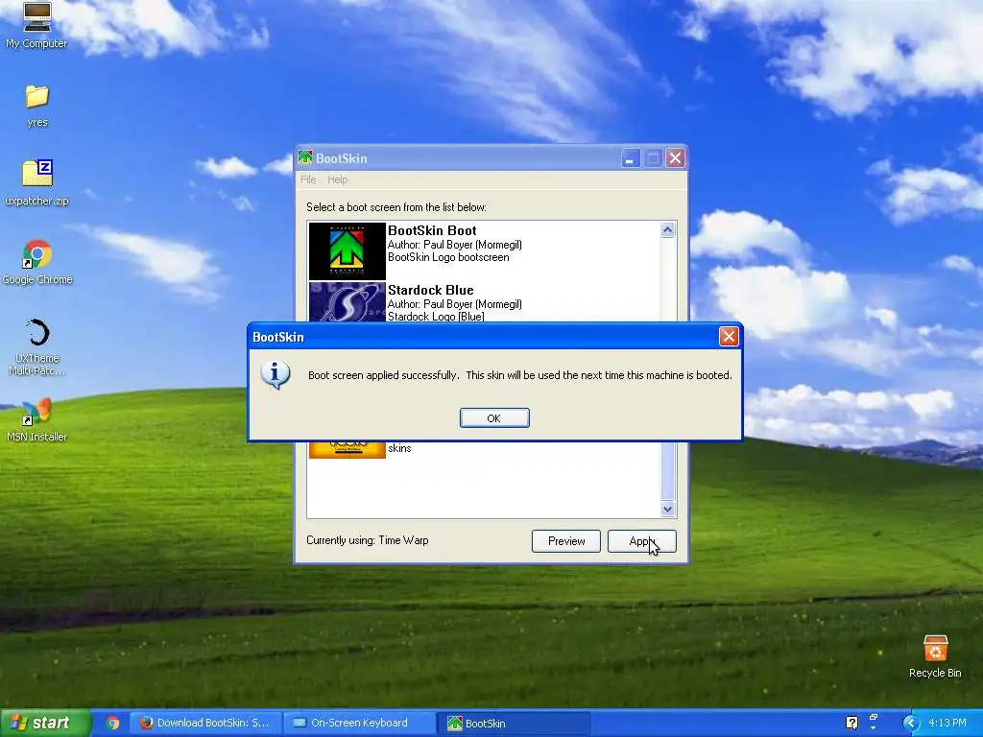Viewport: 983px width, 737px height.
Task: Click the BootSkin title bar app icon
Action: click(305, 158)
